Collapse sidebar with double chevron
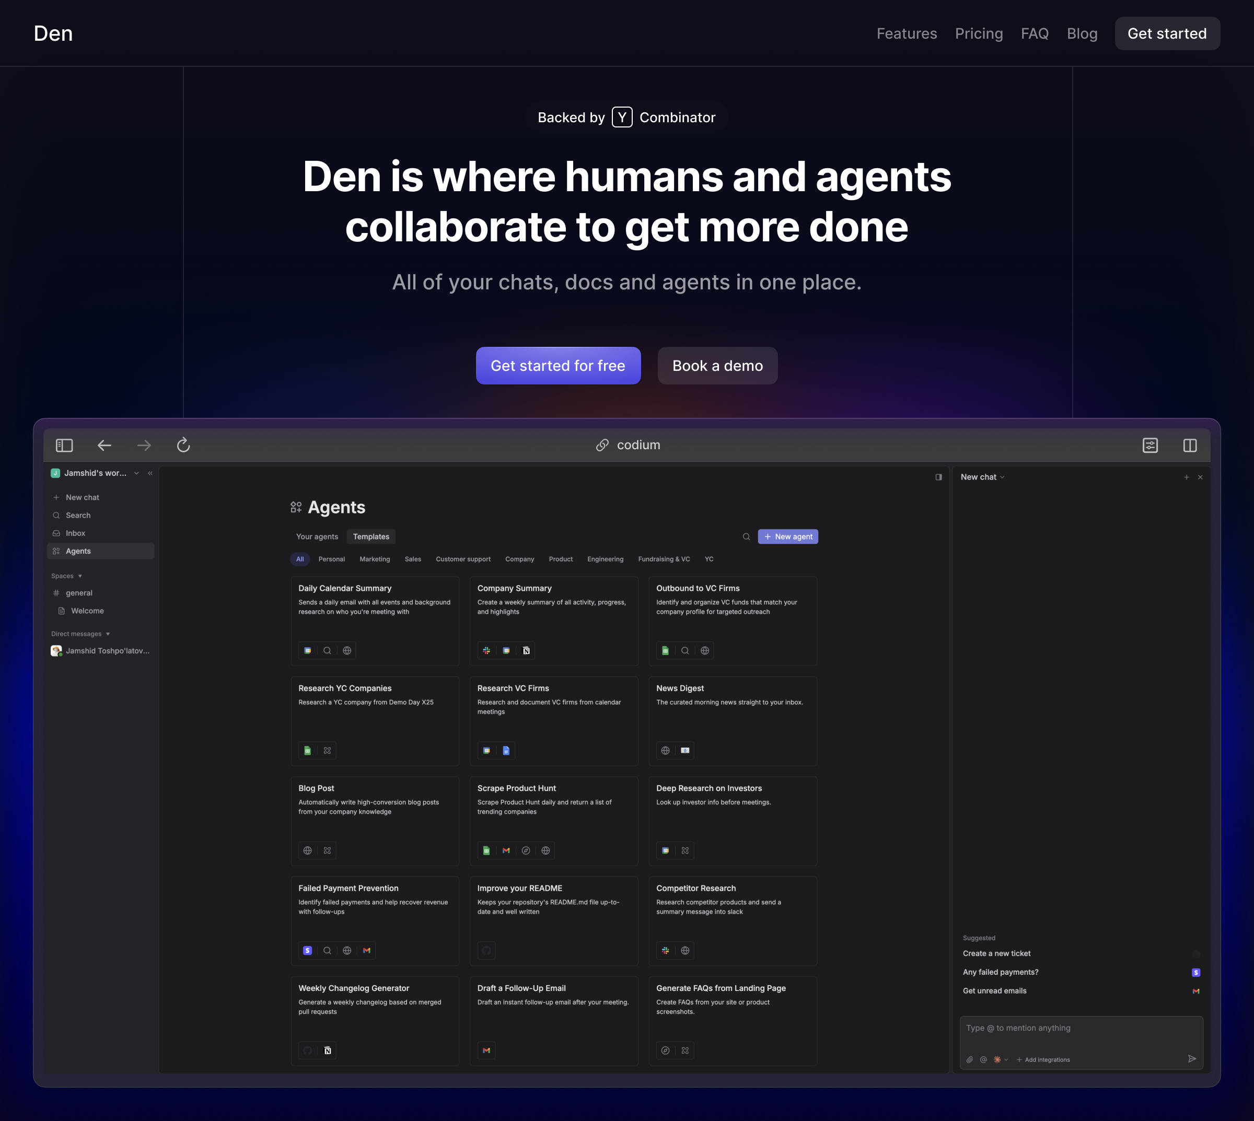The height and width of the screenshot is (1121, 1254). (x=150, y=473)
